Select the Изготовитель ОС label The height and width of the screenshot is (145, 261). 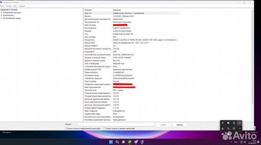click(x=92, y=22)
